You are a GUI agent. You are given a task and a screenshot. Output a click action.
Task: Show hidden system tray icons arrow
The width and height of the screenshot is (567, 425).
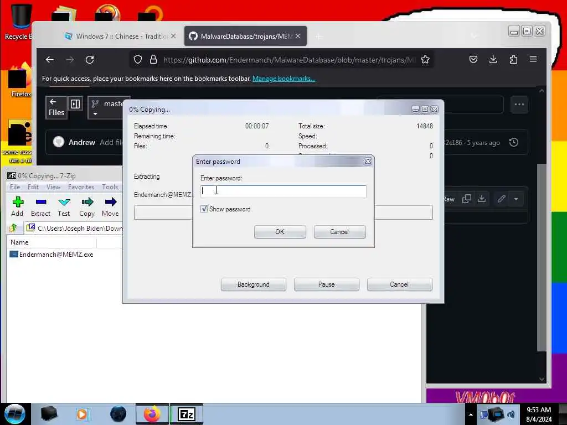(471, 414)
